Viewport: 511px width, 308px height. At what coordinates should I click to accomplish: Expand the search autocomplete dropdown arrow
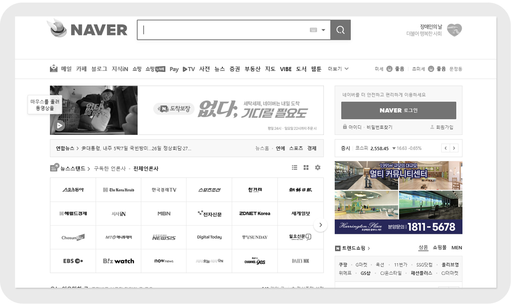(x=324, y=30)
